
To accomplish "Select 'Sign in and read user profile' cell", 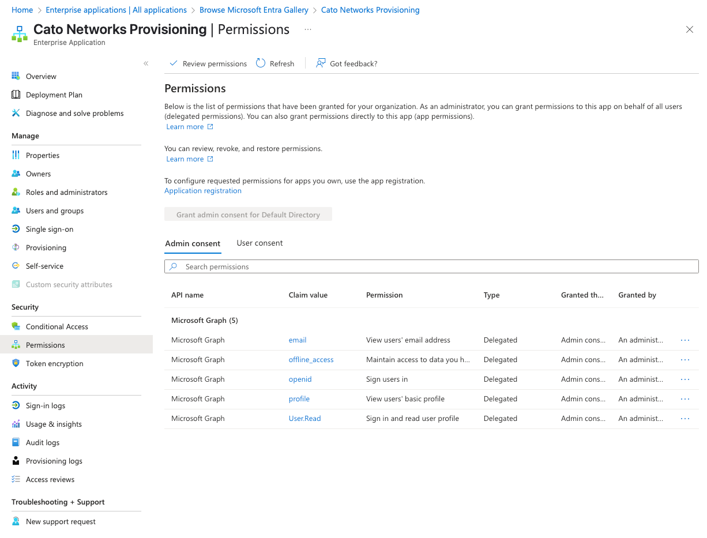I will tap(412, 418).
